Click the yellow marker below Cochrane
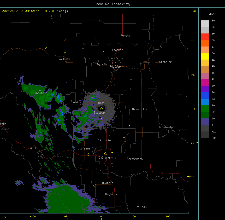Viewport: 225px width, 220px height. [x=89, y=154]
